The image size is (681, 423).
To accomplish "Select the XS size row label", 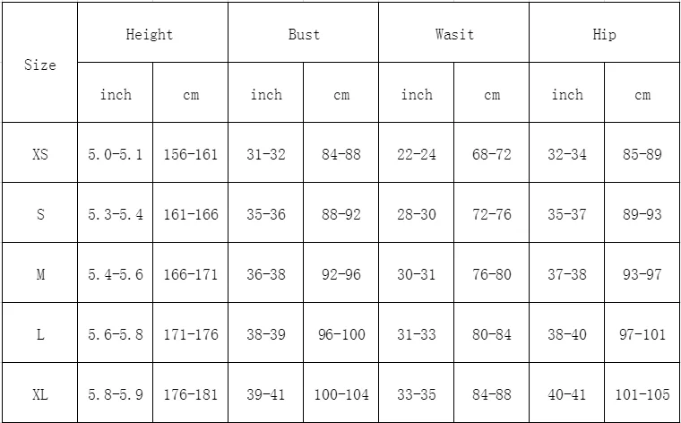I will tap(40, 152).
